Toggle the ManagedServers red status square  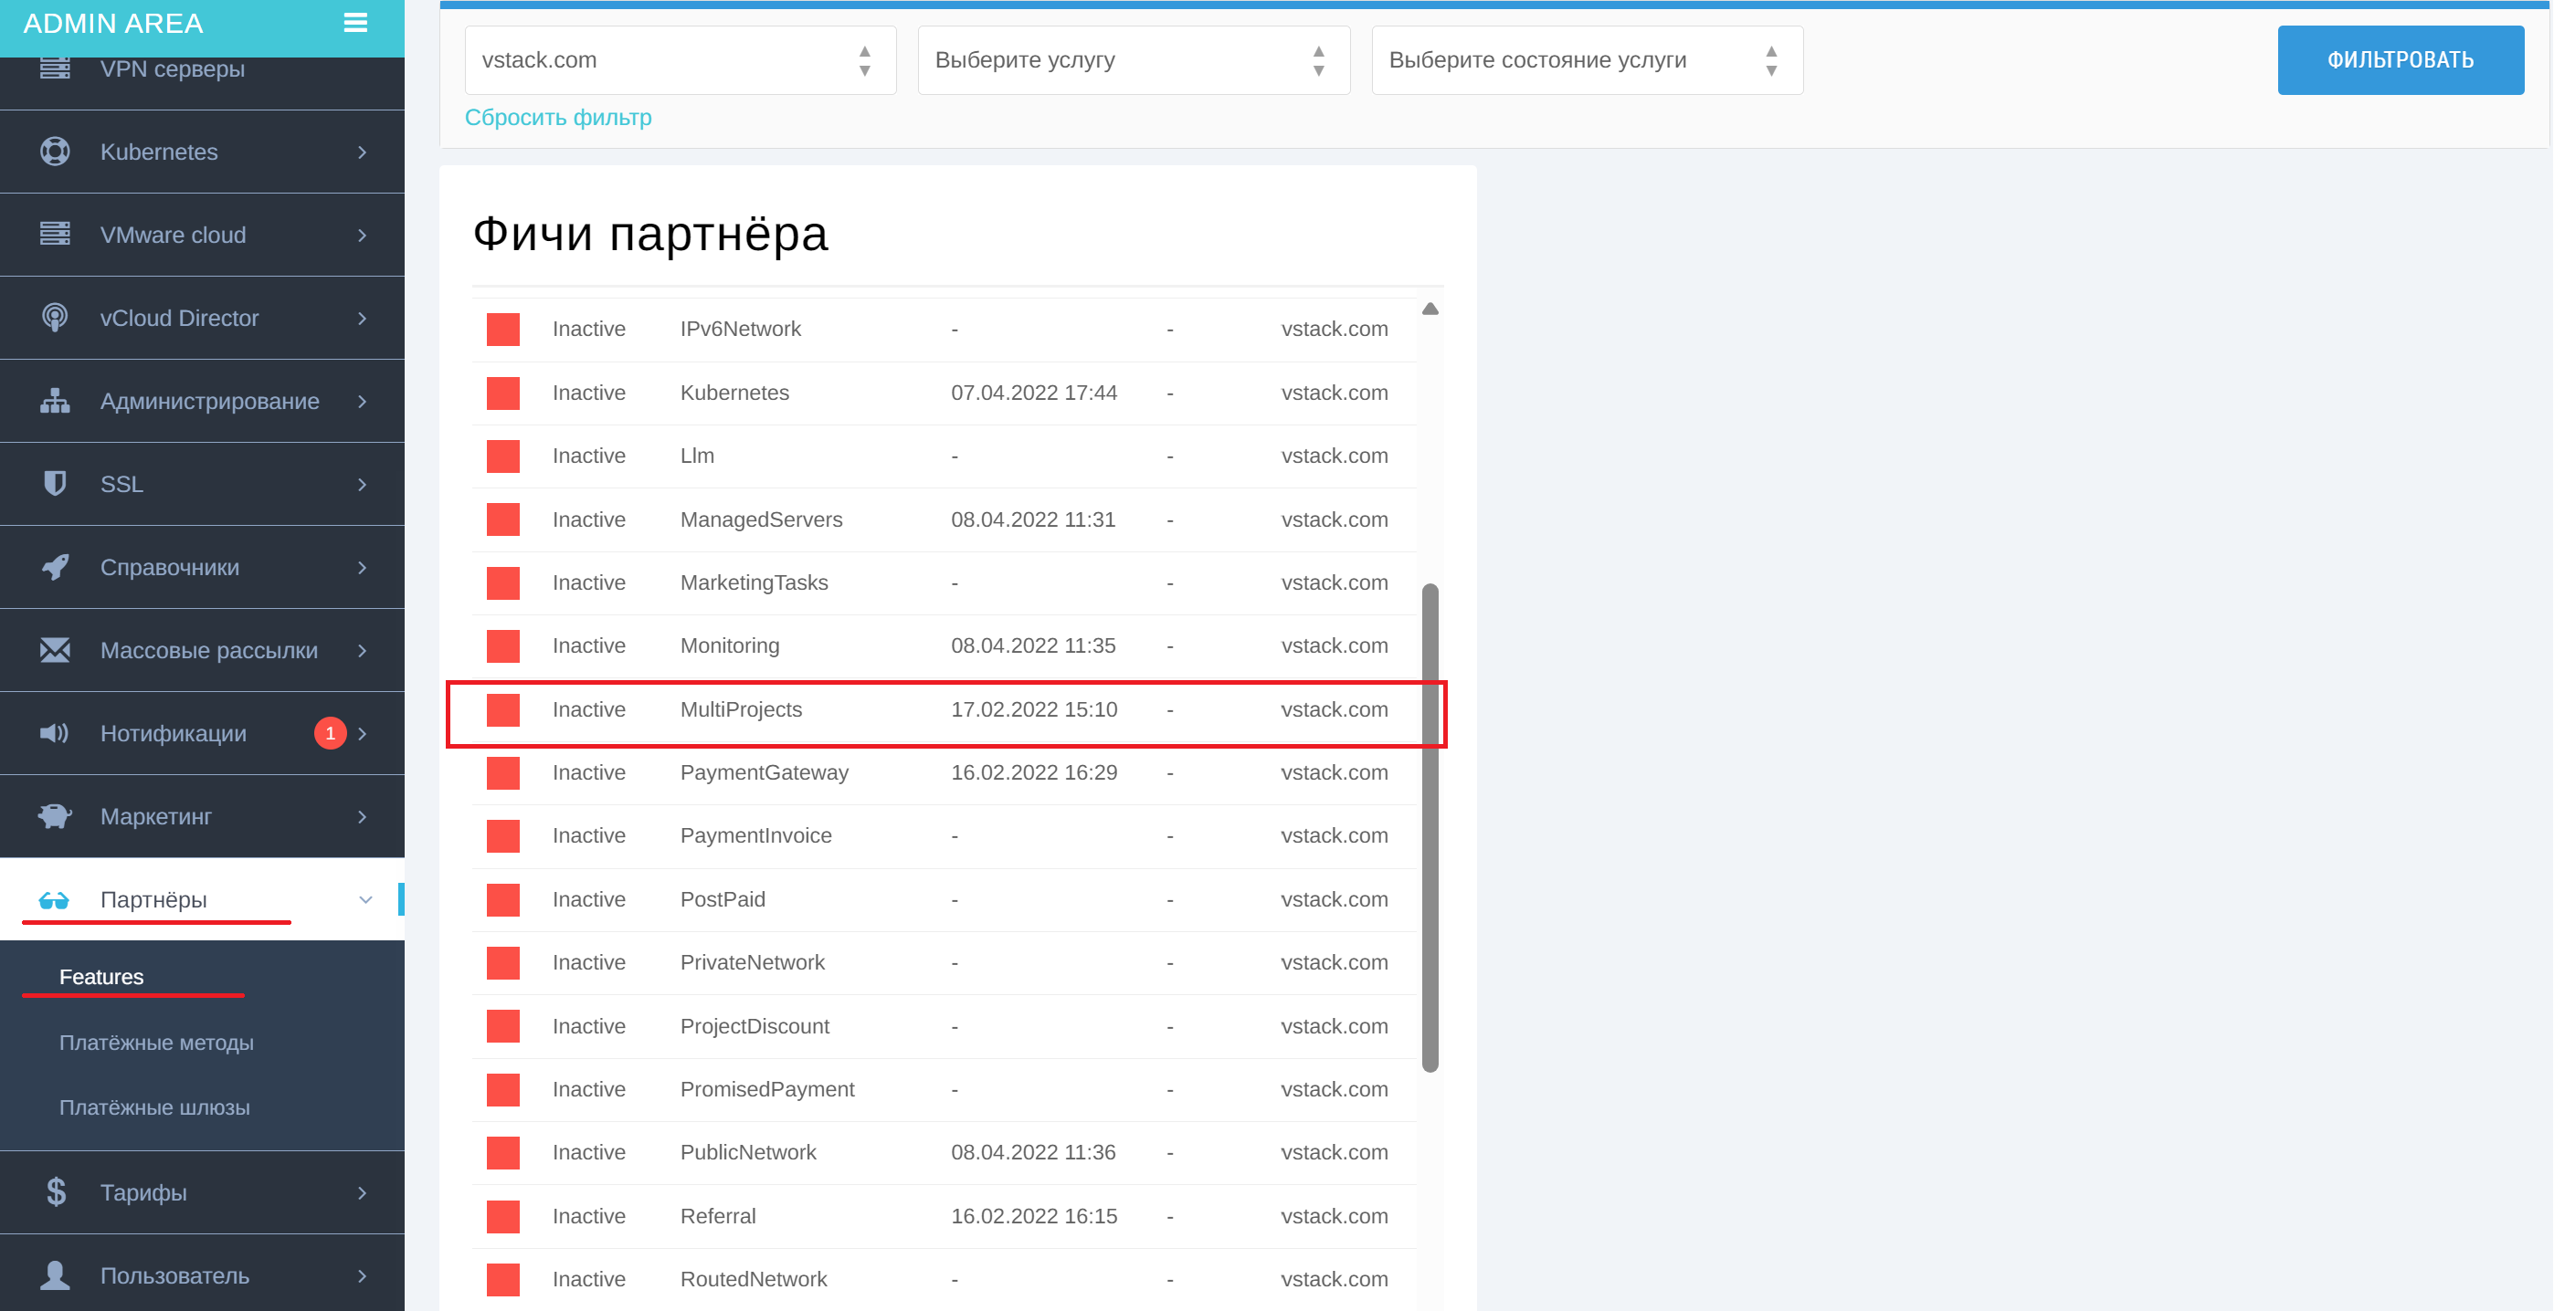click(502, 519)
